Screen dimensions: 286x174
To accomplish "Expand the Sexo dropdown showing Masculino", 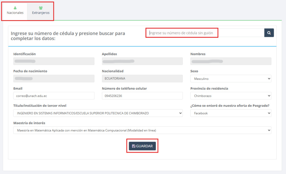I will click(231, 79).
